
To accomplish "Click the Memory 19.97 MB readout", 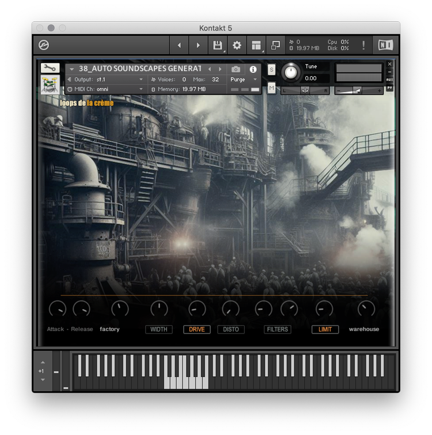I will (x=179, y=89).
